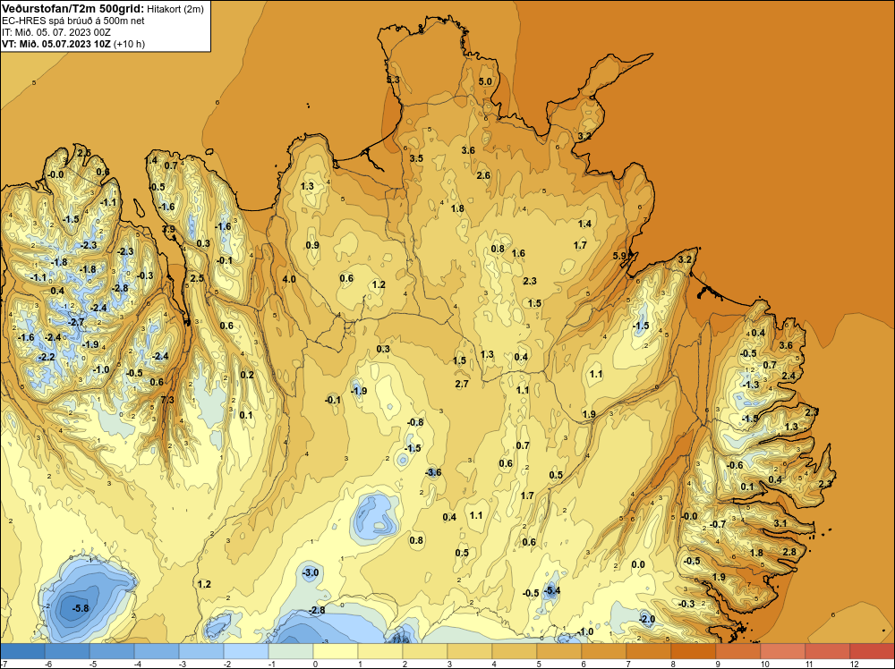This screenshot has height=669, width=895.
Task: Click the legend tick label '12'
Action: pos(855,664)
